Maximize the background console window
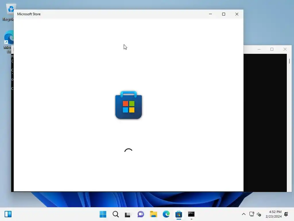This screenshot has height=221, width=294. click(x=272, y=49)
